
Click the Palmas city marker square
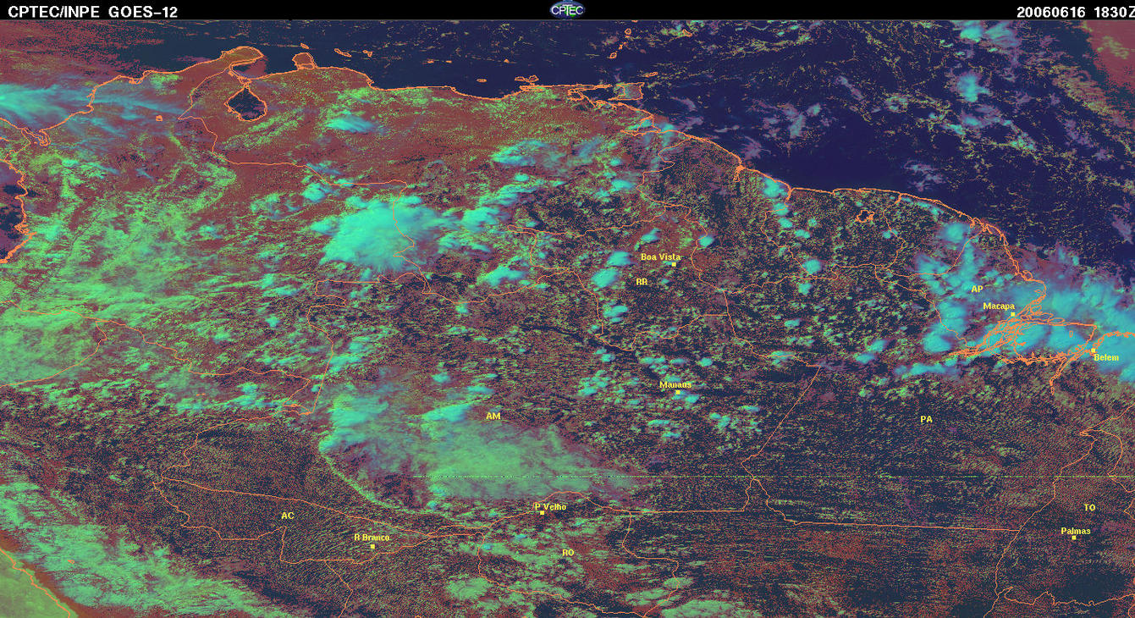(x=1073, y=538)
